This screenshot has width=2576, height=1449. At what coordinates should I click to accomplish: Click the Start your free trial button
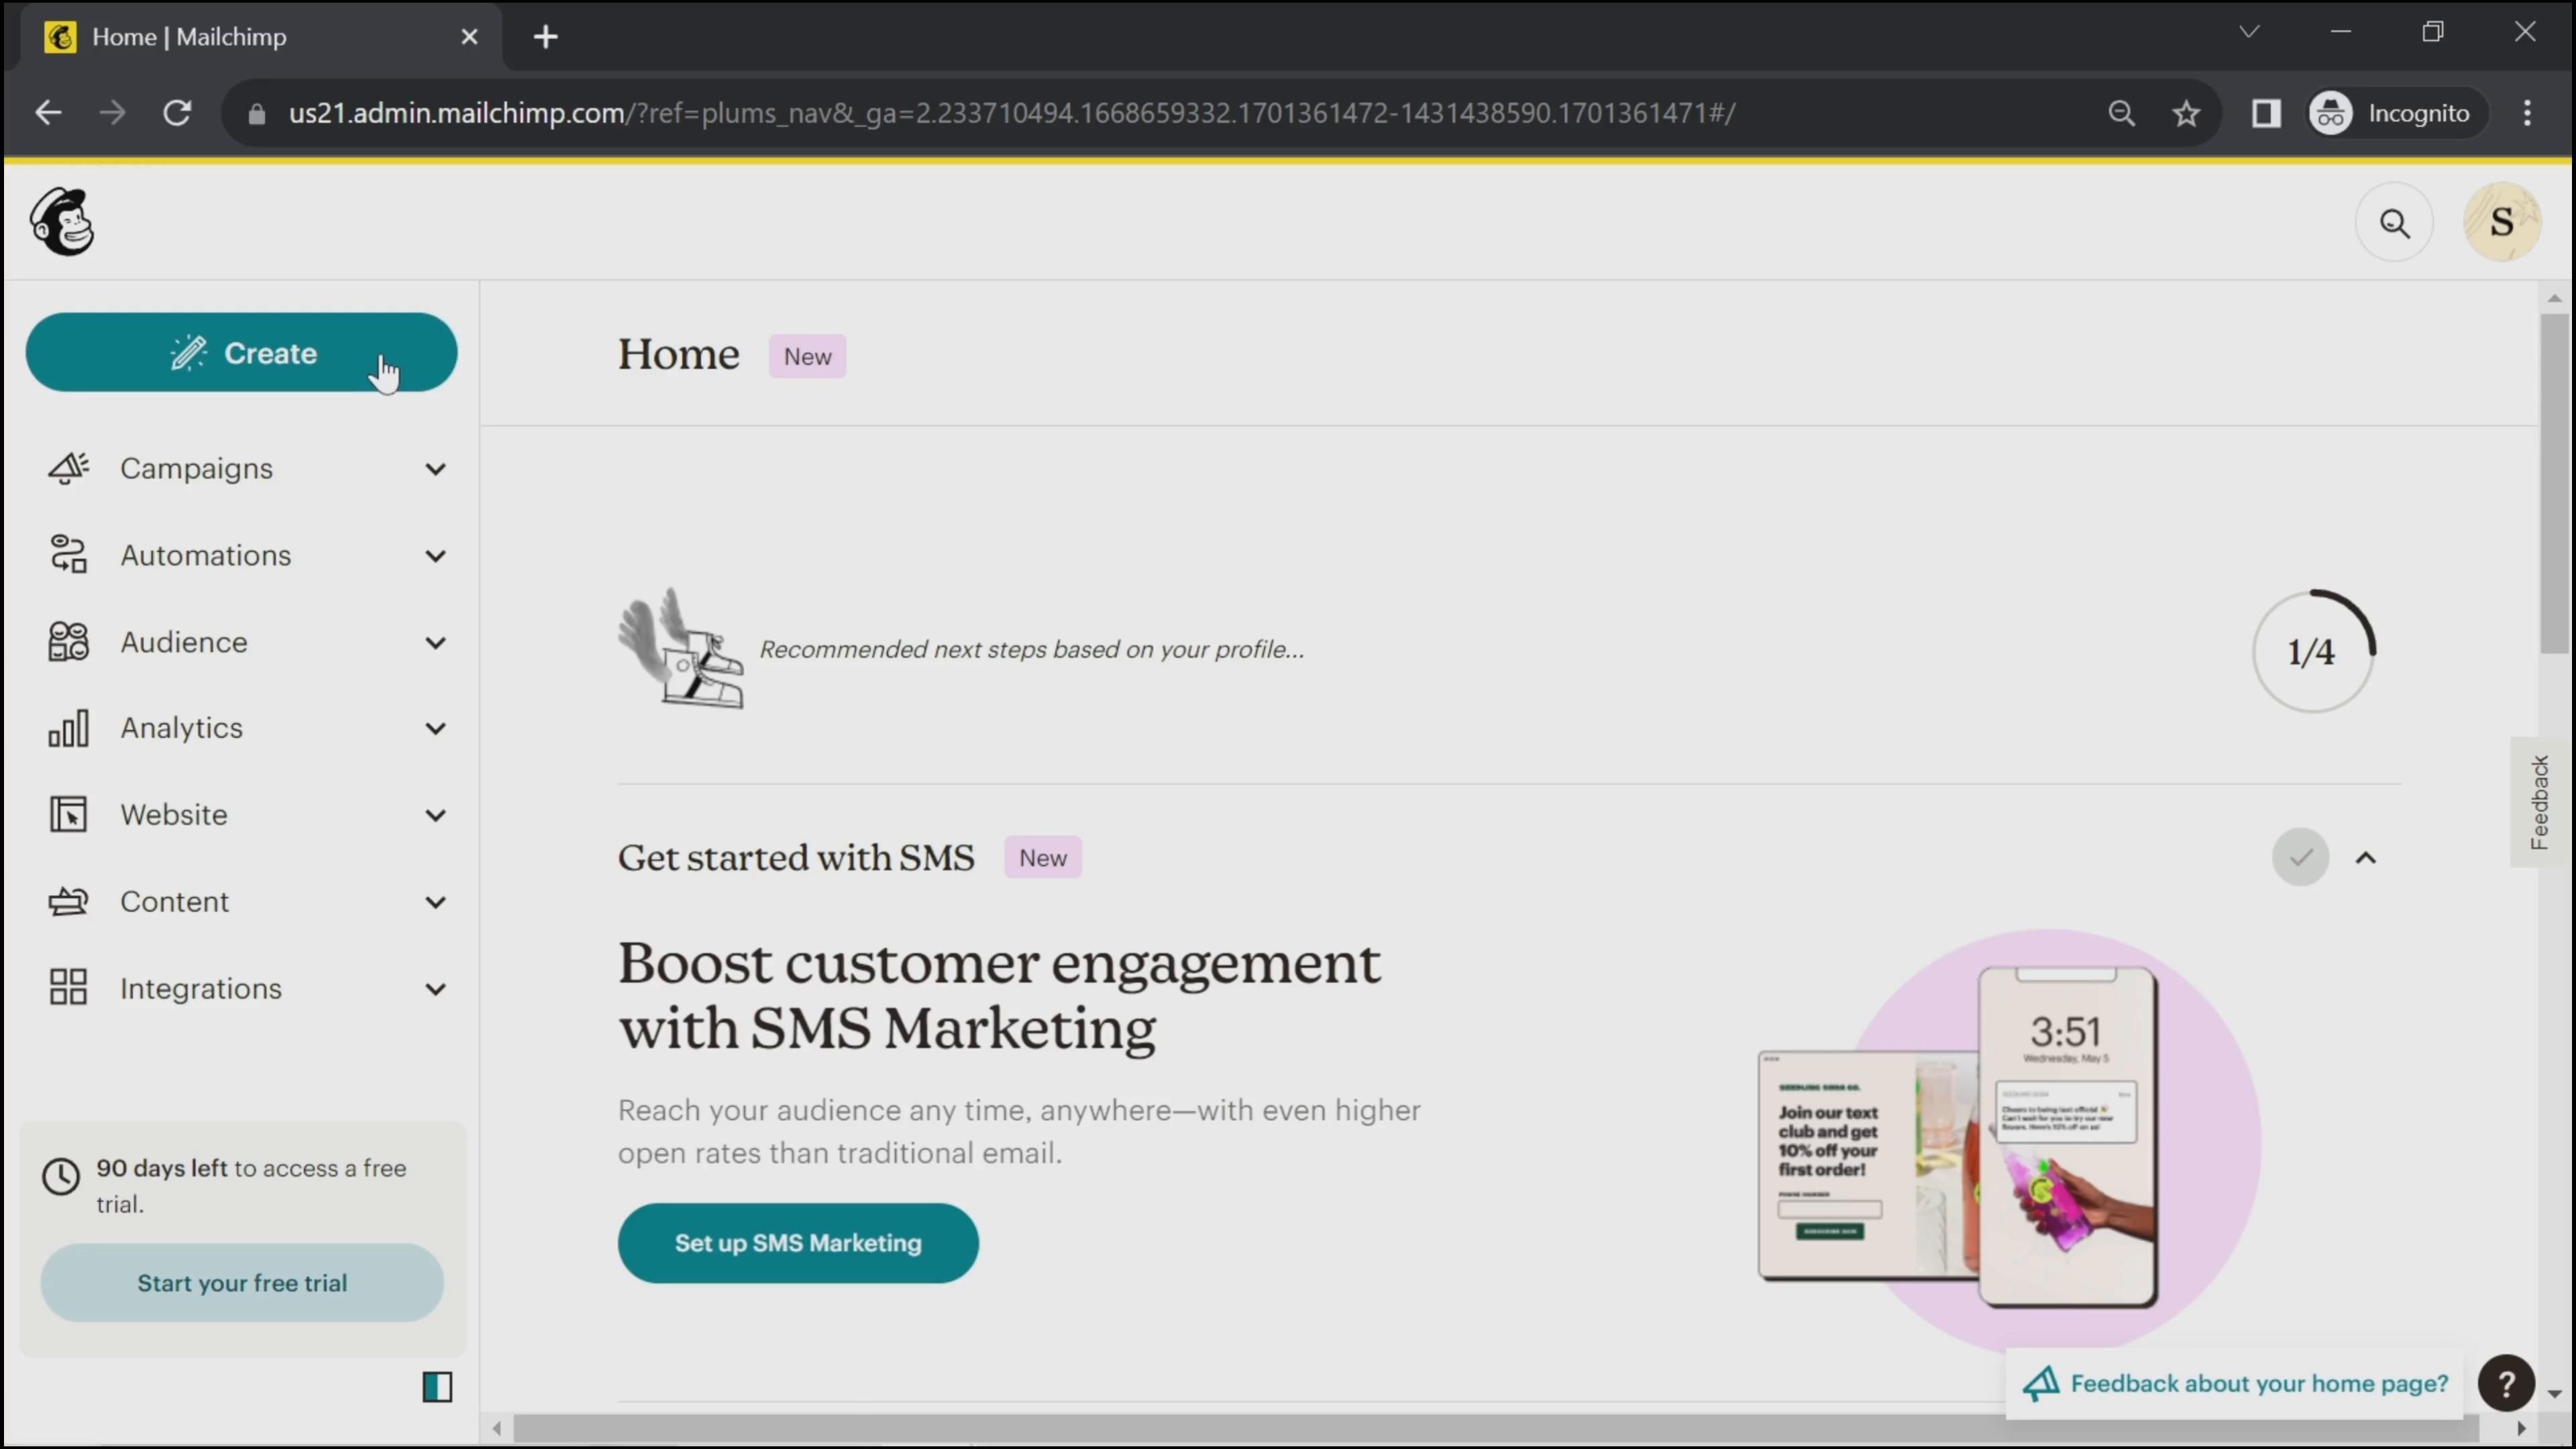242,1283
